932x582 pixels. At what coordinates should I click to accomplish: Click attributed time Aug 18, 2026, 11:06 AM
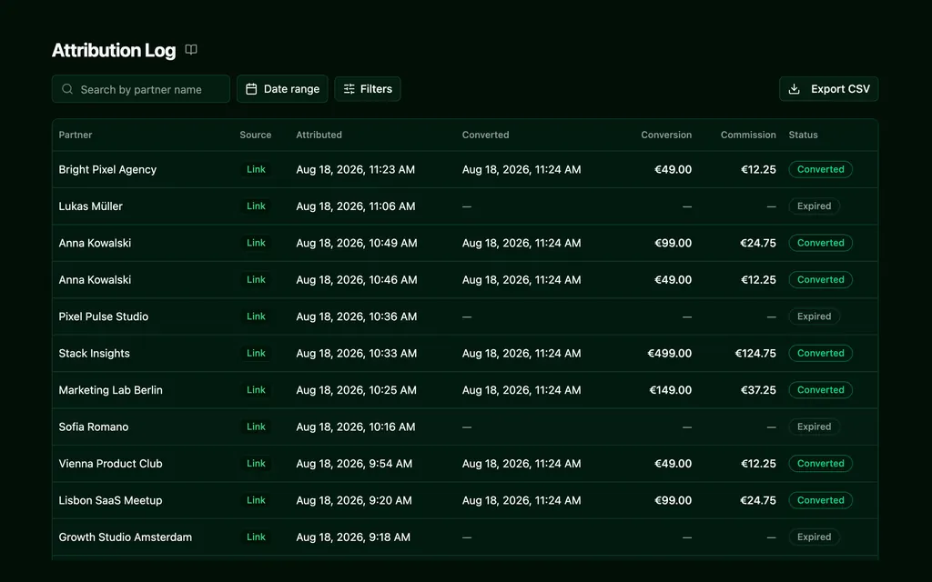(x=356, y=206)
